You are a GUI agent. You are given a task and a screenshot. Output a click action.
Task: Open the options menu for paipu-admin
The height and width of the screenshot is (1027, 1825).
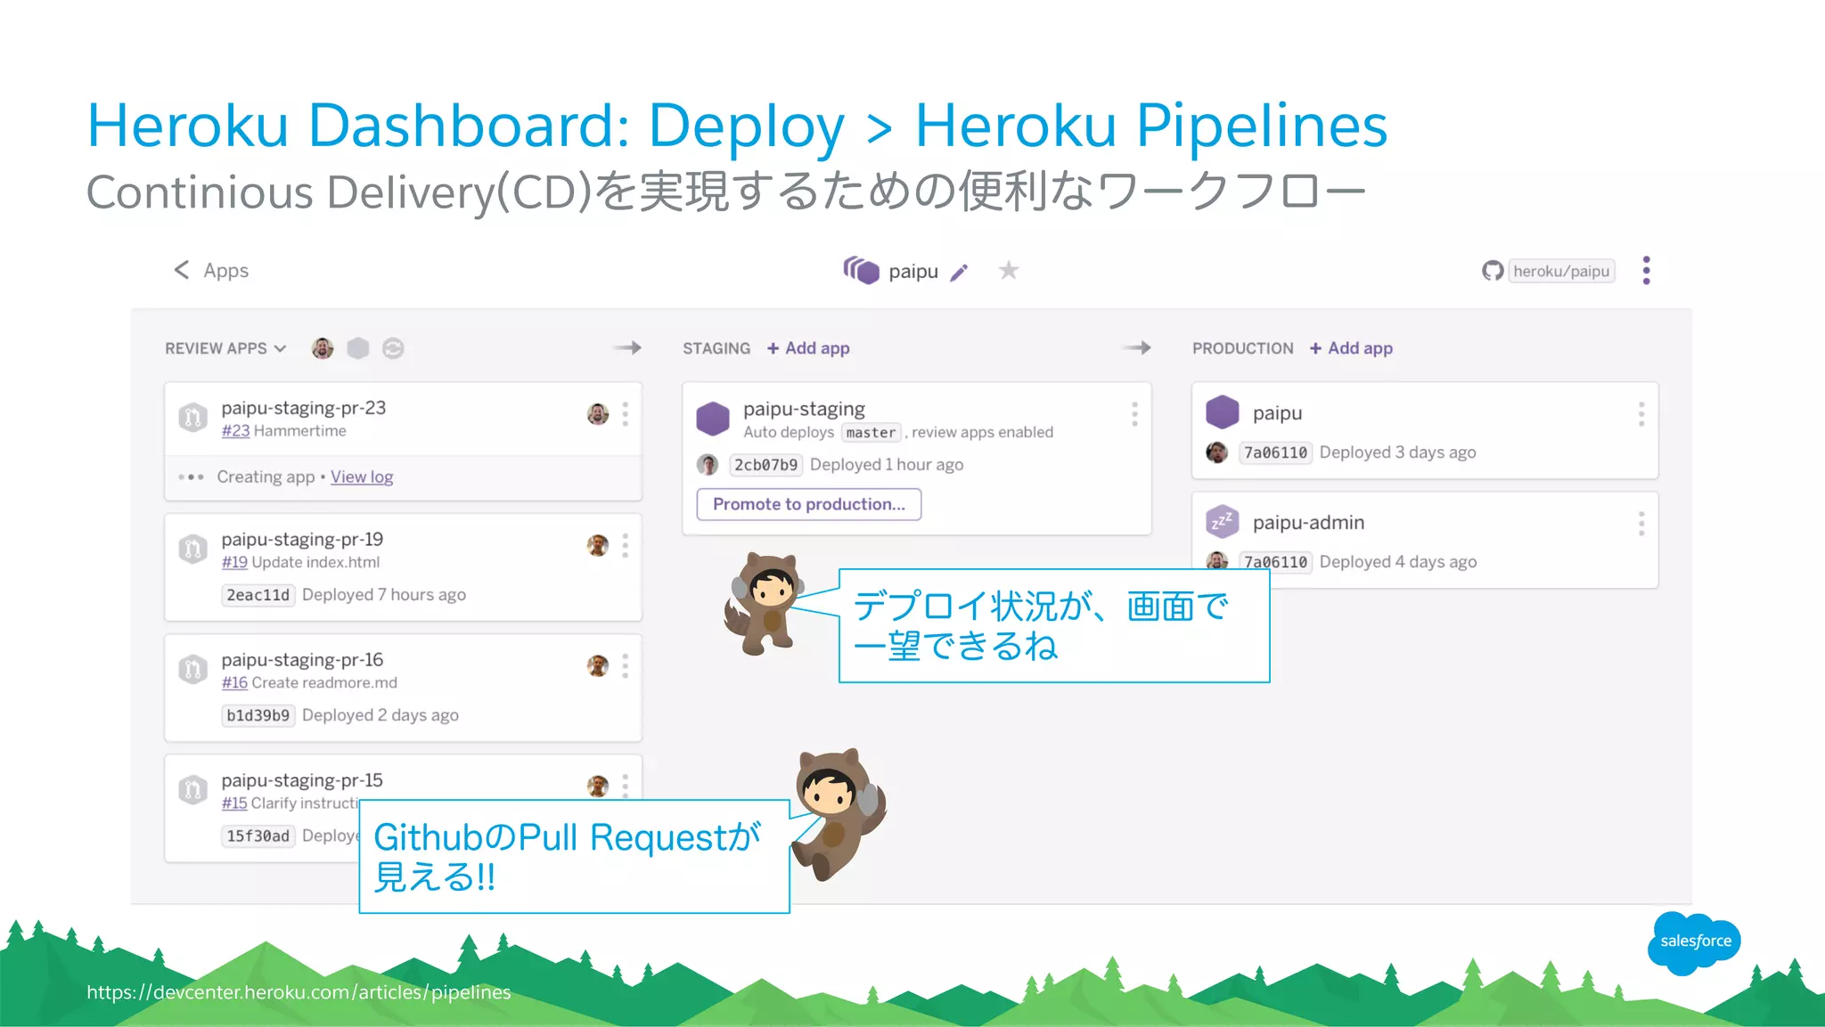pyautogui.click(x=1641, y=524)
